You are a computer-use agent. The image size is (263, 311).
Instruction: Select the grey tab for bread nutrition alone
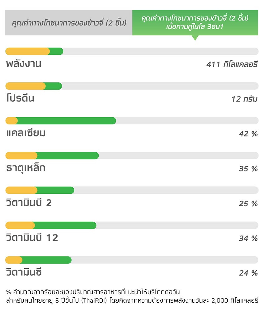tap(69, 23)
